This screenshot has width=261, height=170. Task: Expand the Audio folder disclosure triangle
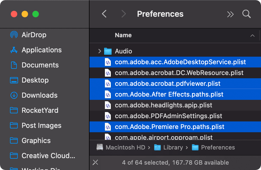click(x=99, y=51)
